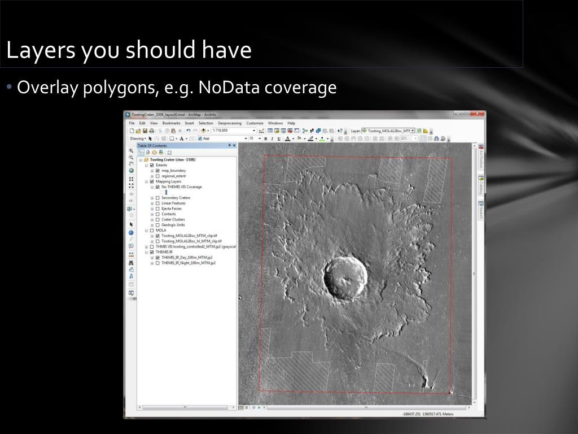578x434 pixels.
Task: Open a map file icon
Action: (138, 131)
